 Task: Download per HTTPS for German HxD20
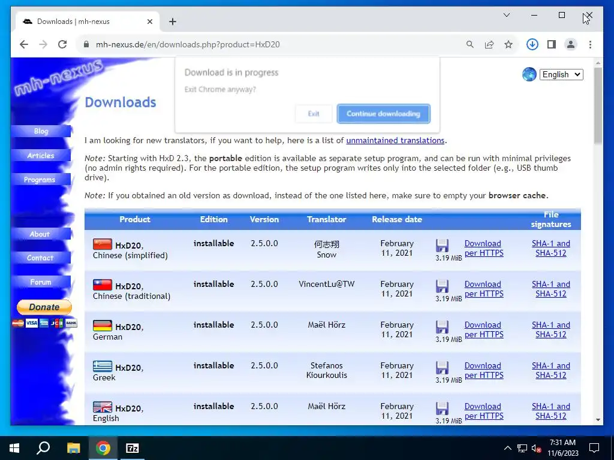(x=484, y=330)
